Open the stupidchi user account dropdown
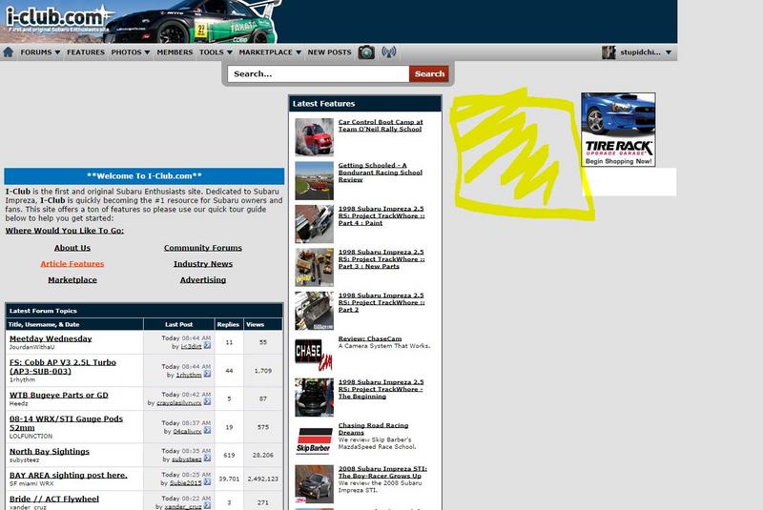The image size is (763, 510). 637,52
